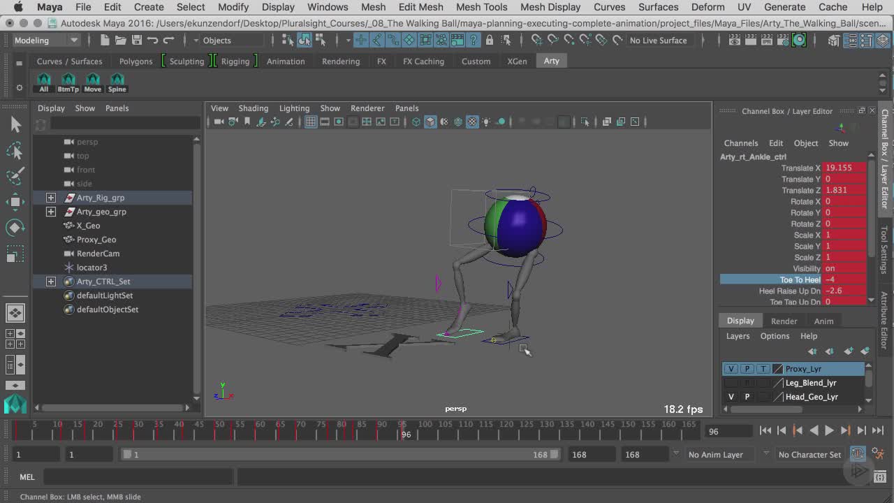Image resolution: width=894 pixels, height=503 pixels.
Task: Activate the Move tool in toolbox
Action: tap(15, 202)
